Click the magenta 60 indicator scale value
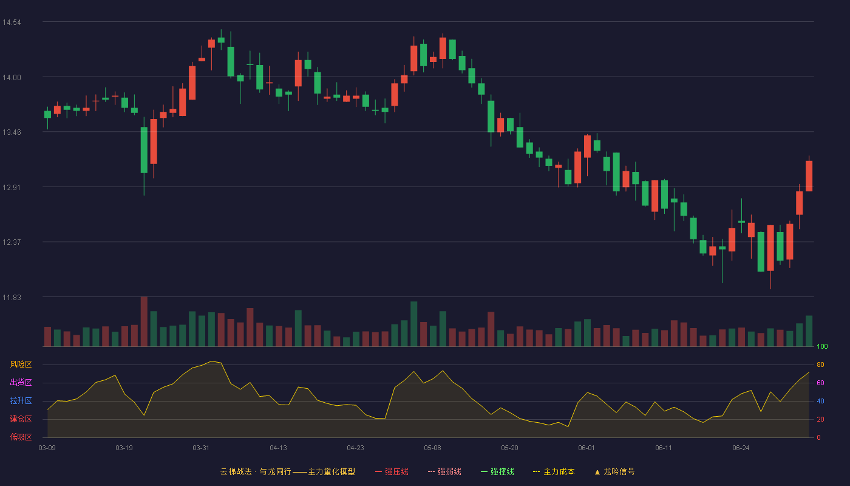Screen dimensions: 850x486 (820, 383)
